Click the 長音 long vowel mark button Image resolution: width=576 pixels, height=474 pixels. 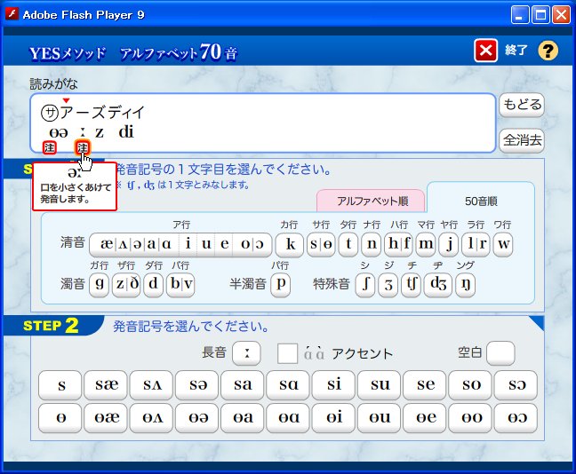tap(247, 353)
